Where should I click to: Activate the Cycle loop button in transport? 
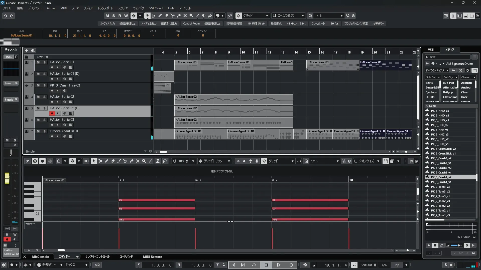(x=254, y=265)
